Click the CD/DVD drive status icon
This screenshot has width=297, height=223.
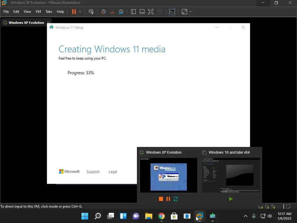[x=267, y=206]
